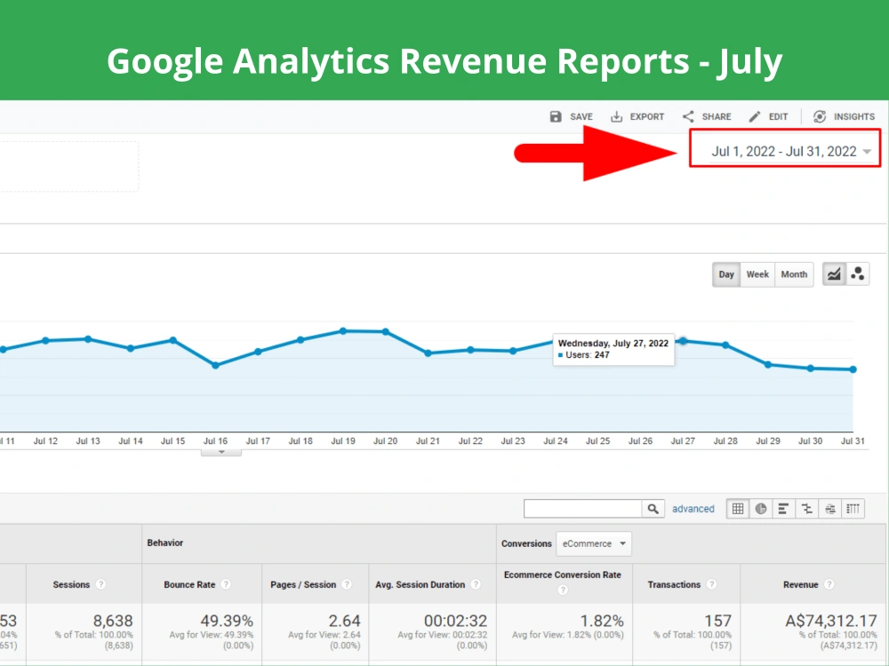This screenshot has height=666, width=889.
Task: Set graph granularity to Week
Action: pyautogui.click(x=757, y=274)
